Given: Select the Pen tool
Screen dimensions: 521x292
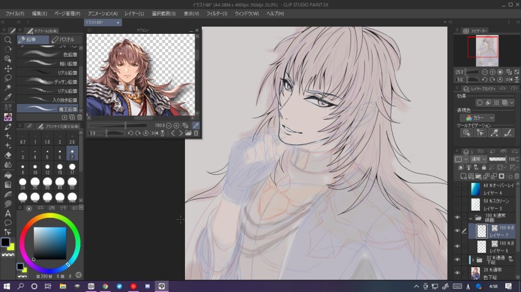Looking at the screenshot, I should tap(8, 126).
